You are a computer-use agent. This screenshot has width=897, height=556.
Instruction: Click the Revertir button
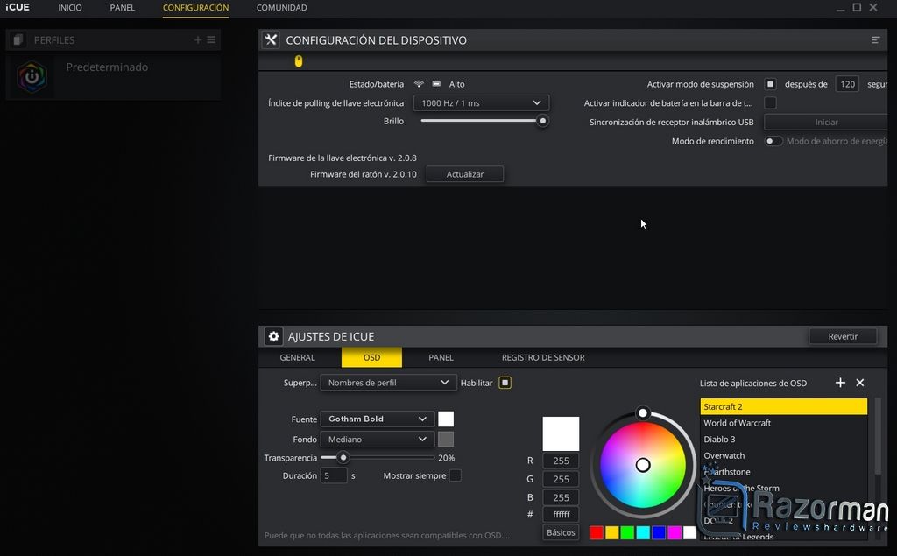843,336
